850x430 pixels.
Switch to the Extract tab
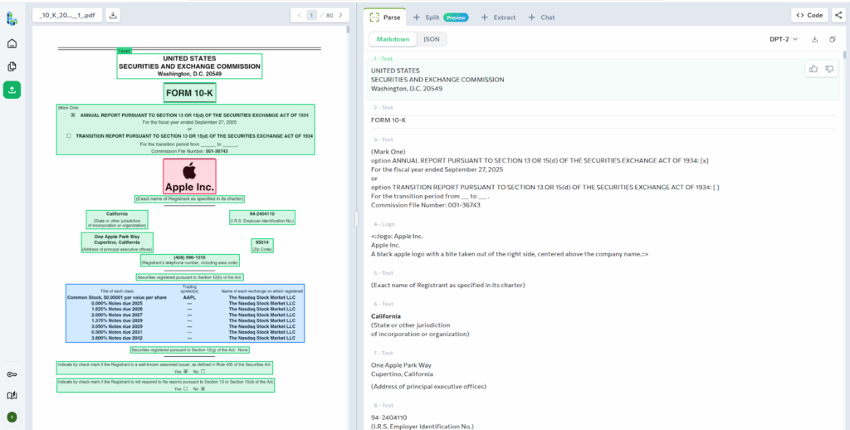(x=498, y=17)
